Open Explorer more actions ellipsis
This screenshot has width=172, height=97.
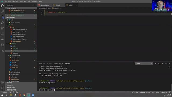pos(34,5)
